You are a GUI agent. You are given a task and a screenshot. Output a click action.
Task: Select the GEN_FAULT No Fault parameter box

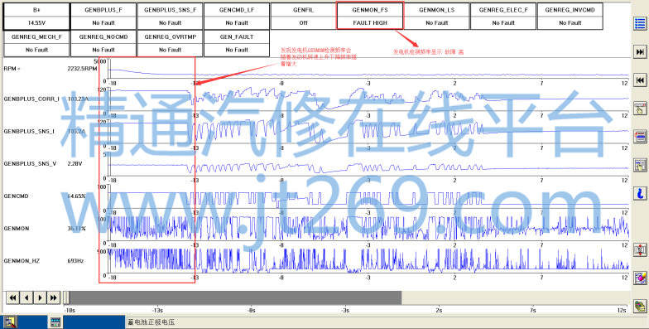237,43
